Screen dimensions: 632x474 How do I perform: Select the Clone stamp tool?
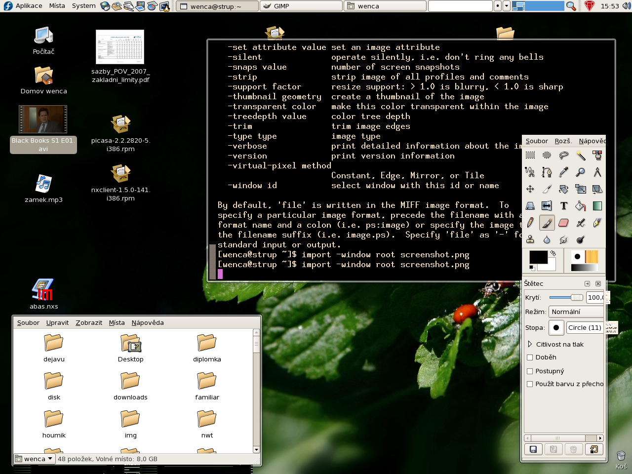(530, 239)
